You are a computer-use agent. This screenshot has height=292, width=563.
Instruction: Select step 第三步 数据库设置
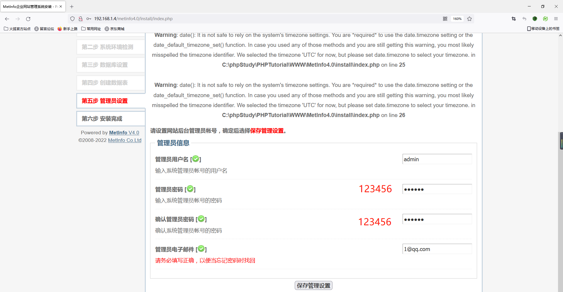pyautogui.click(x=111, y=65)
